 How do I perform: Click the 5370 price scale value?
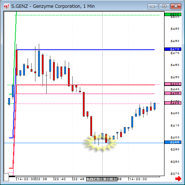tap(175, 174)
